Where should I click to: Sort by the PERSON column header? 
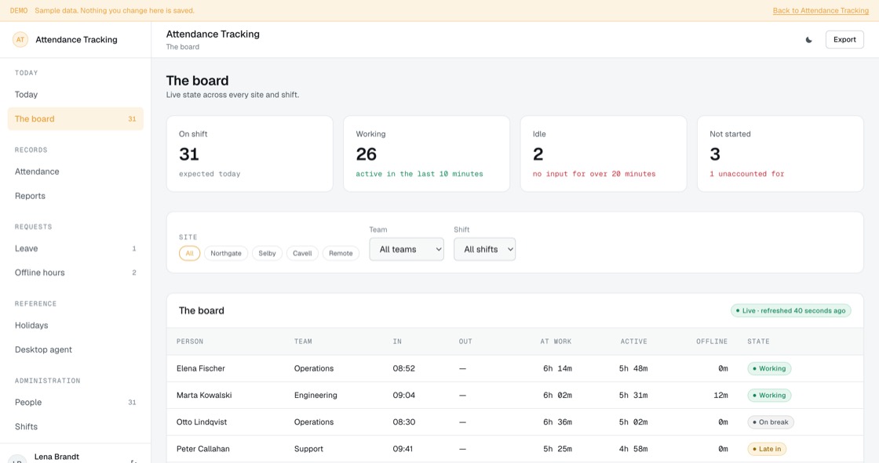190,342
